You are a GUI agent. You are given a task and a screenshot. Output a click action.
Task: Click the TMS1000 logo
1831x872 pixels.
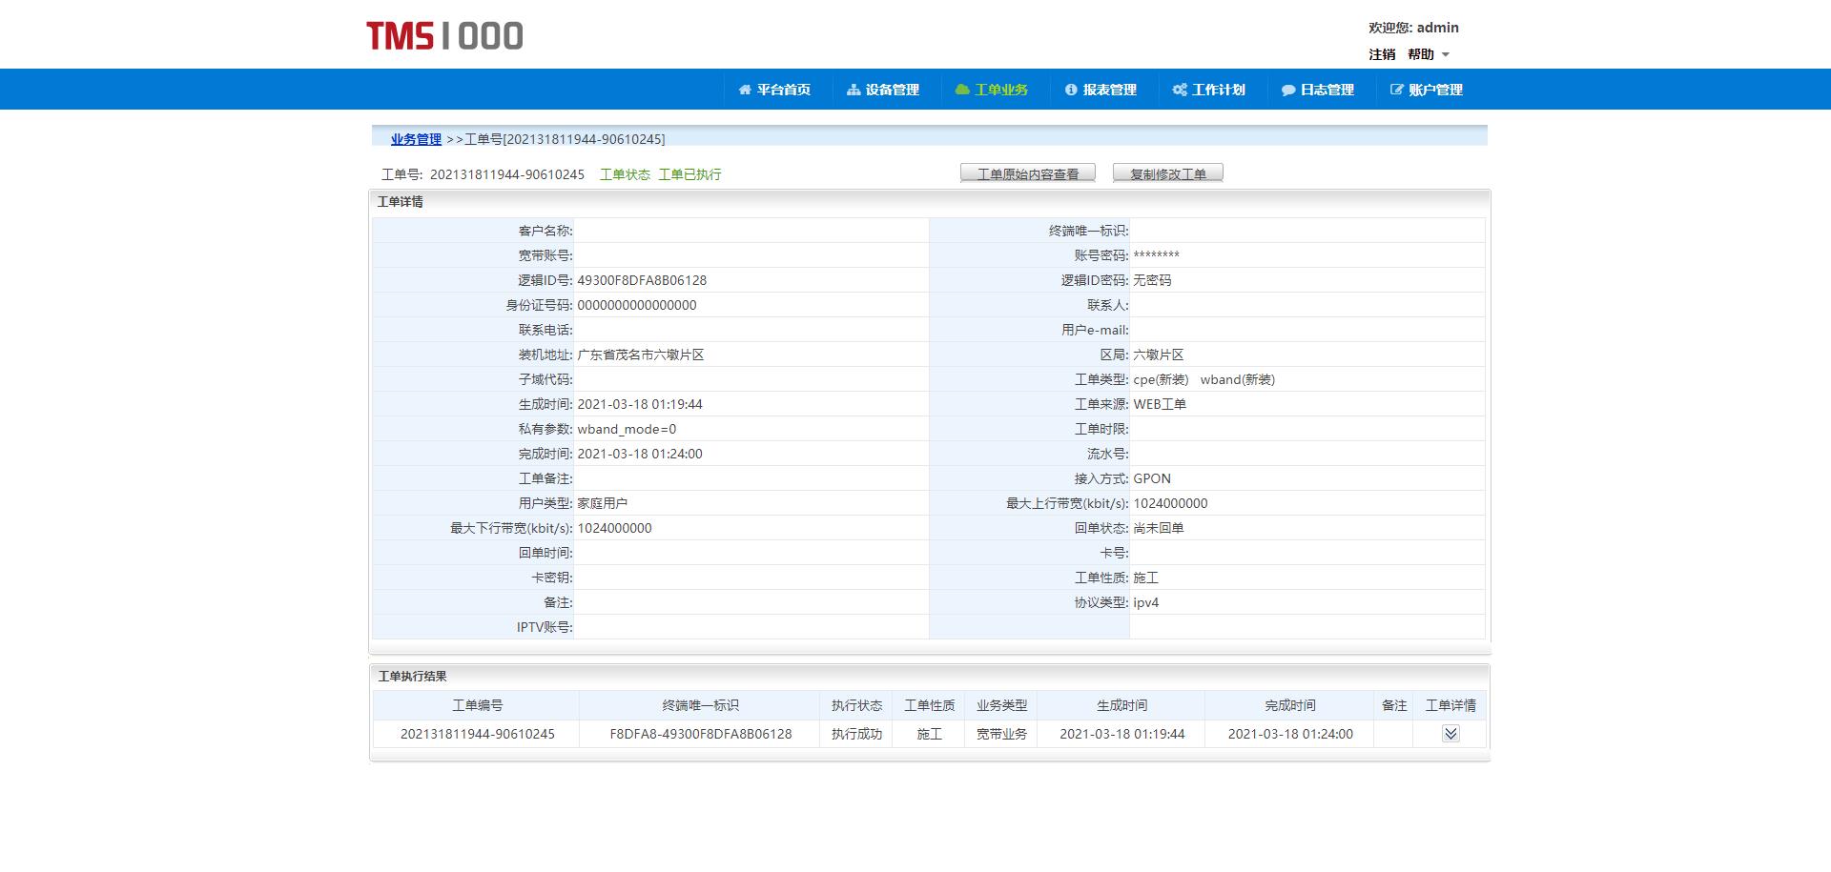[x=444, y=36]
